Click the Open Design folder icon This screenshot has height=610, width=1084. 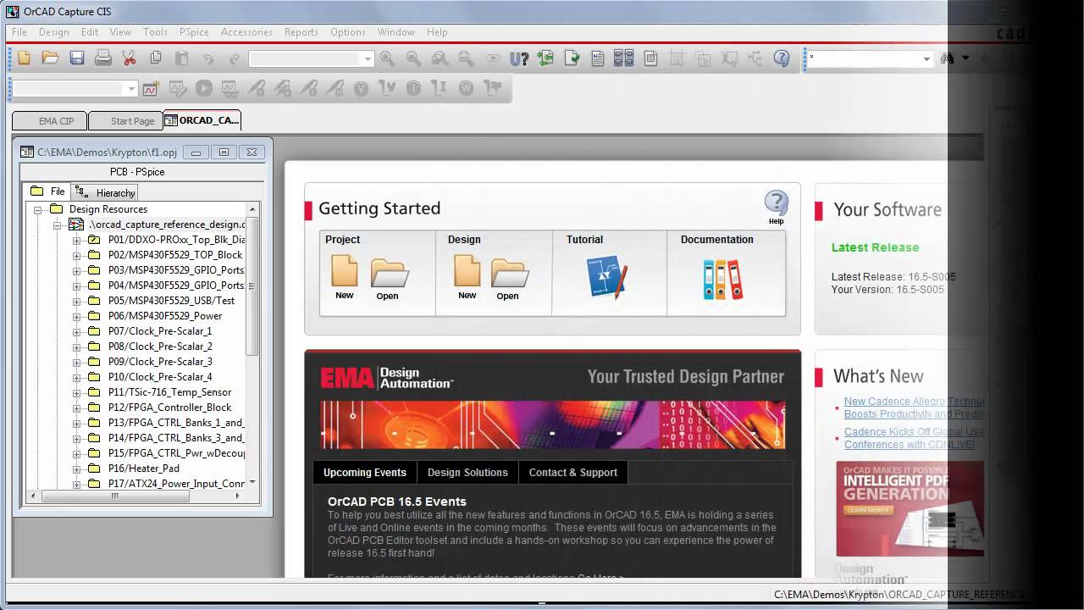pos(509,280)
